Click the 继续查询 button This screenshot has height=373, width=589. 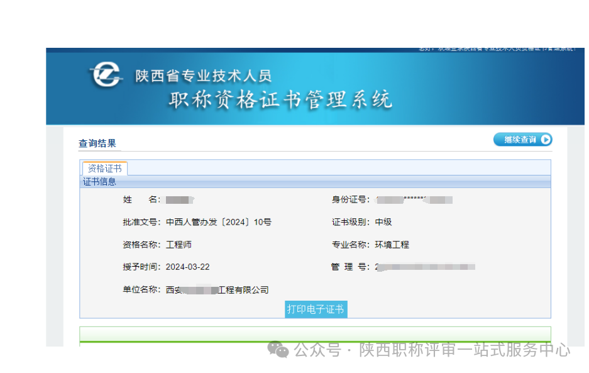pos(522,140)
